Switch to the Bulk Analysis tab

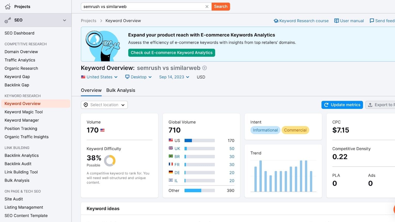[x=121, y=91]
